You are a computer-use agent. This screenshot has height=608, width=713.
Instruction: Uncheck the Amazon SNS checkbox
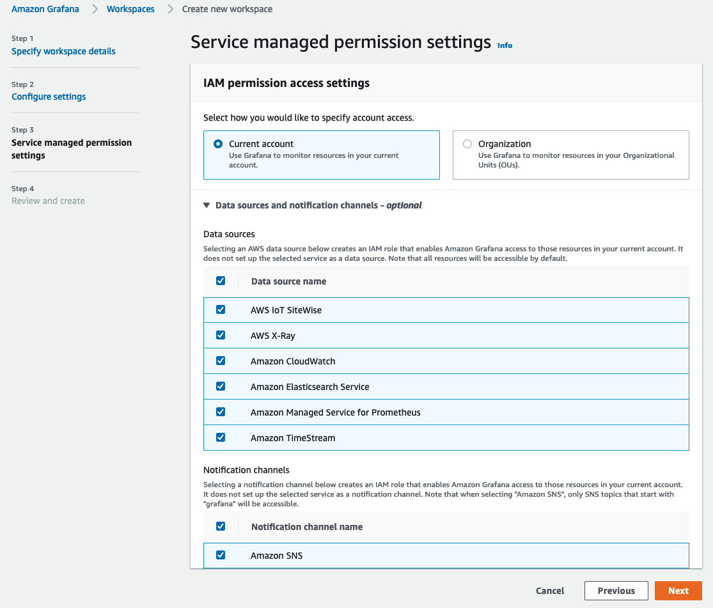click(221, 555)
